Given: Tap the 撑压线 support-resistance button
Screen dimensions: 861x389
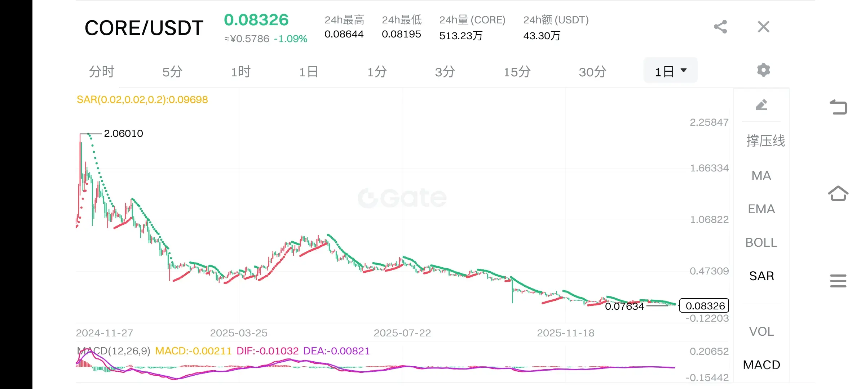Looking at the screenshot, I should click(x=765, y=141).
